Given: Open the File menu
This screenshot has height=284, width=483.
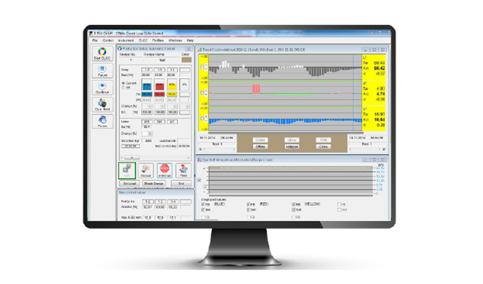Looking at the screenshot, I should [95, 40].
